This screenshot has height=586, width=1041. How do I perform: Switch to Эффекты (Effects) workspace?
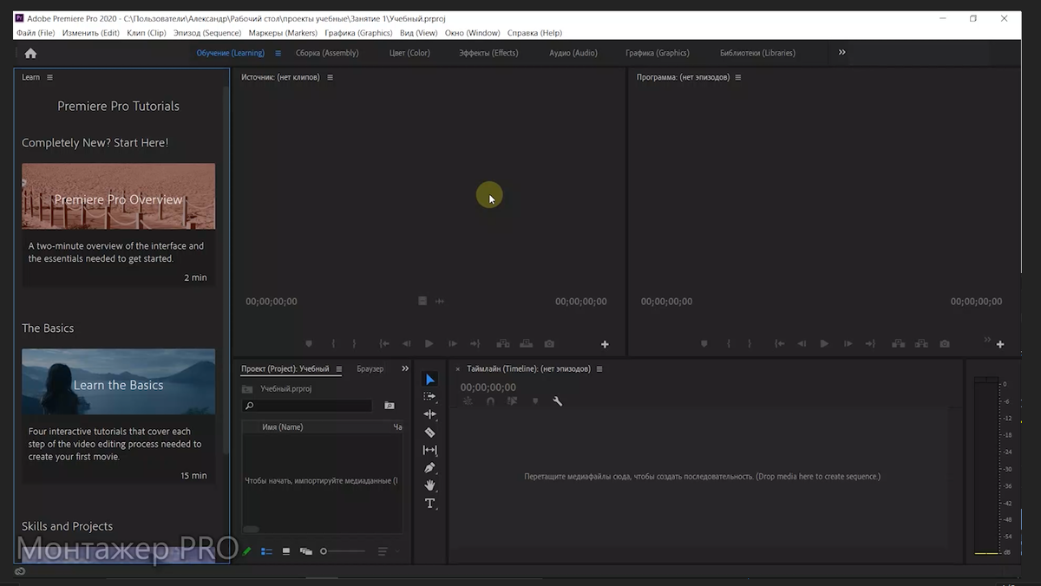[488, 53]
